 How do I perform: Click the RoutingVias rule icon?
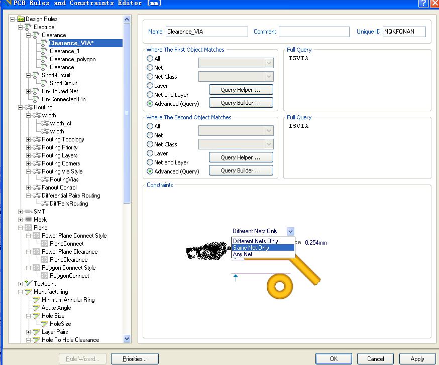point(45,179)
